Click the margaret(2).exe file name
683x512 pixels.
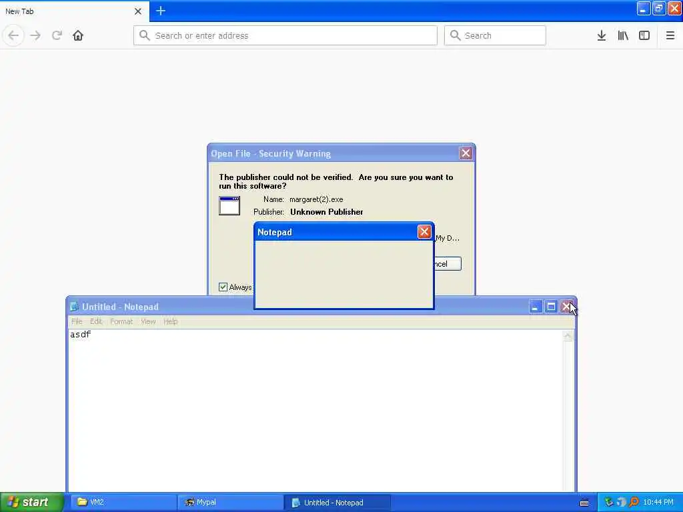(x=316, y=199)
